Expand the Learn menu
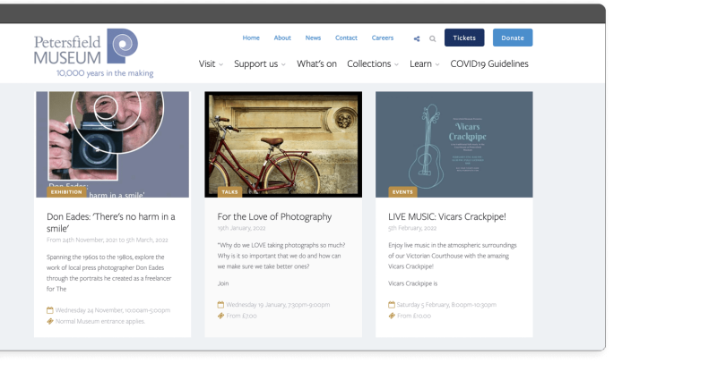717x380 pixels. [424, 63]
